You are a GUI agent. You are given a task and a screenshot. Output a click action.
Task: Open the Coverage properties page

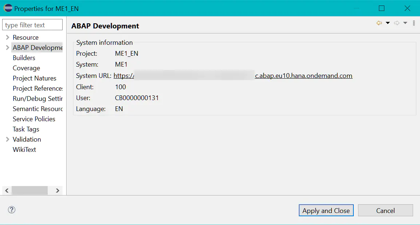26,68
